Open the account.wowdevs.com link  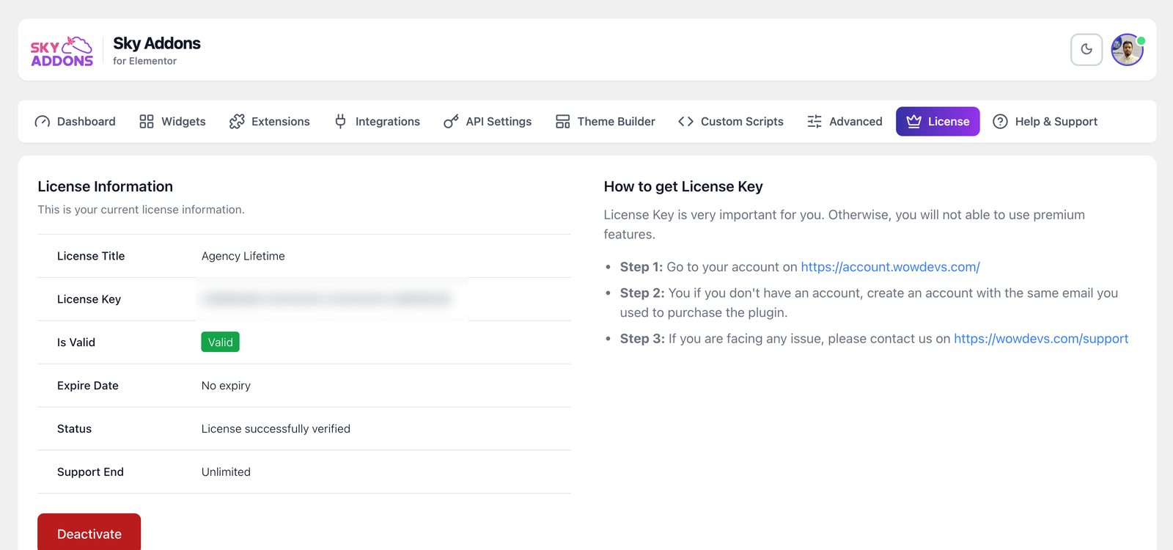(890, 267)
